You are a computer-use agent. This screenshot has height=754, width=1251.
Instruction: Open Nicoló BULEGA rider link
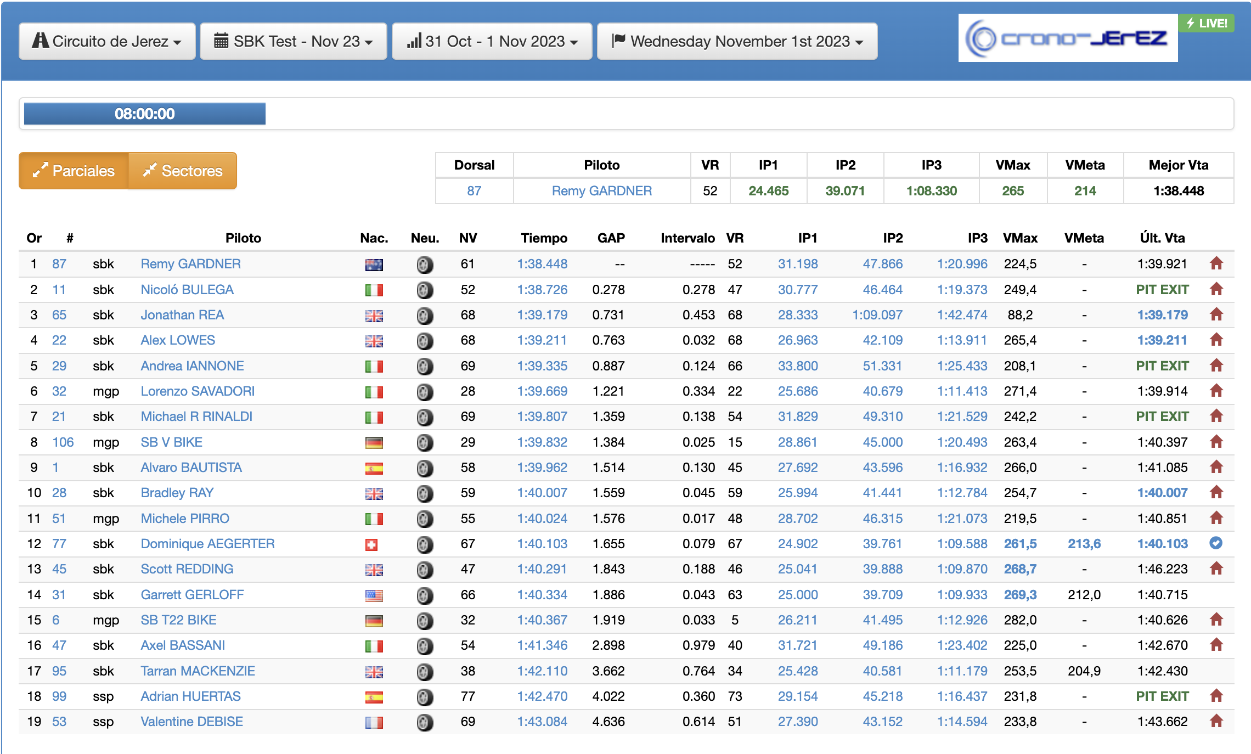(x=187, y=290)
